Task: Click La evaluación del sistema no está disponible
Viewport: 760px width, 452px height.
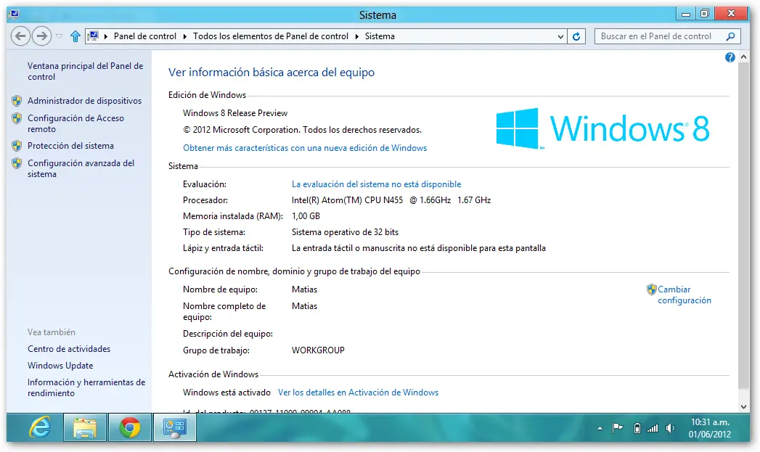Action: click(376, 184)
